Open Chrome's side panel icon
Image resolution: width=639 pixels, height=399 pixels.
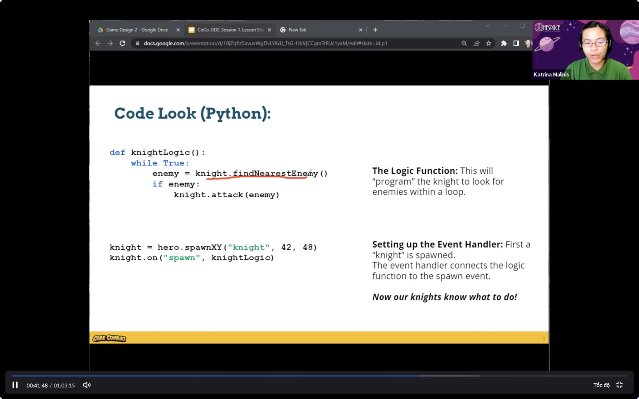(x=516, y=43)
